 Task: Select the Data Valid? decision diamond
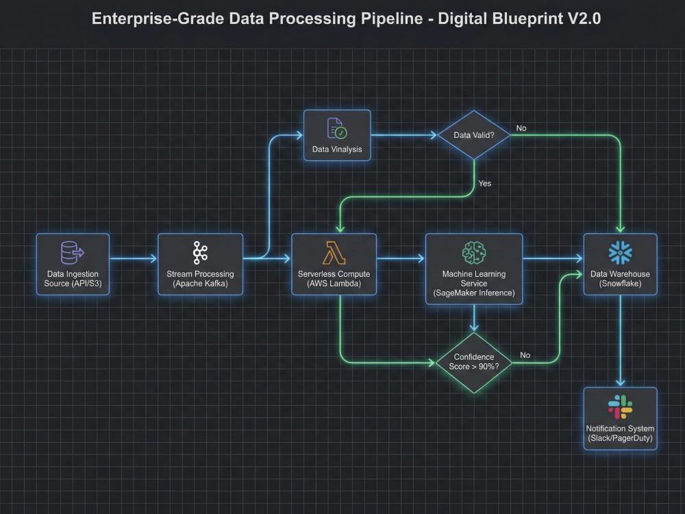coord(474,135)
